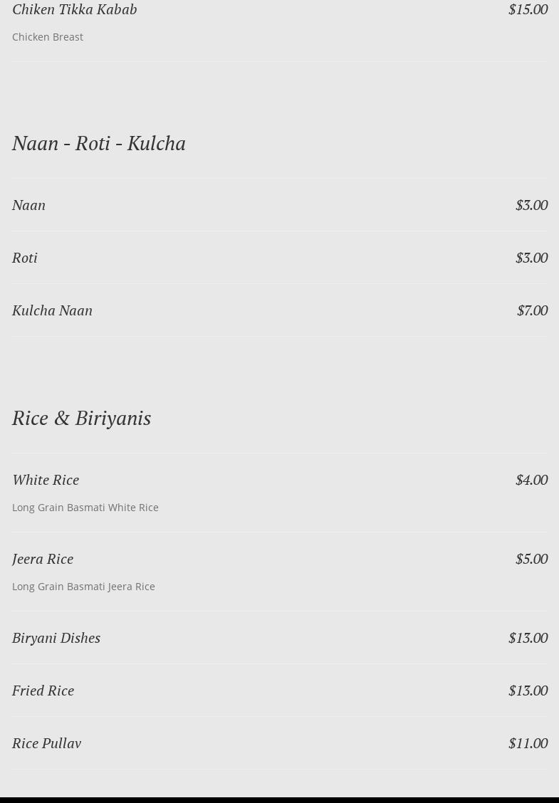Select the White Rice menu item
This screenshot has width=559, height=803.
click(x=46, y=480)
